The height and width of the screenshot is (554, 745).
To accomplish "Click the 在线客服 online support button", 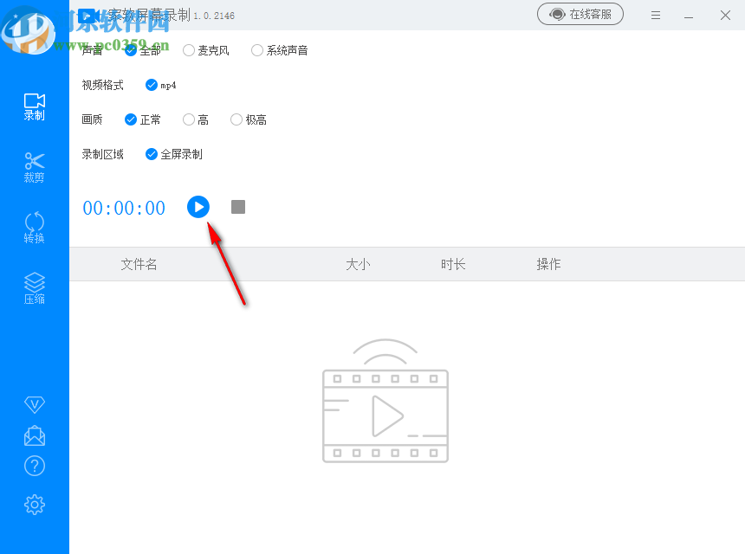I will pyautogui.click(x=580, y=15).
